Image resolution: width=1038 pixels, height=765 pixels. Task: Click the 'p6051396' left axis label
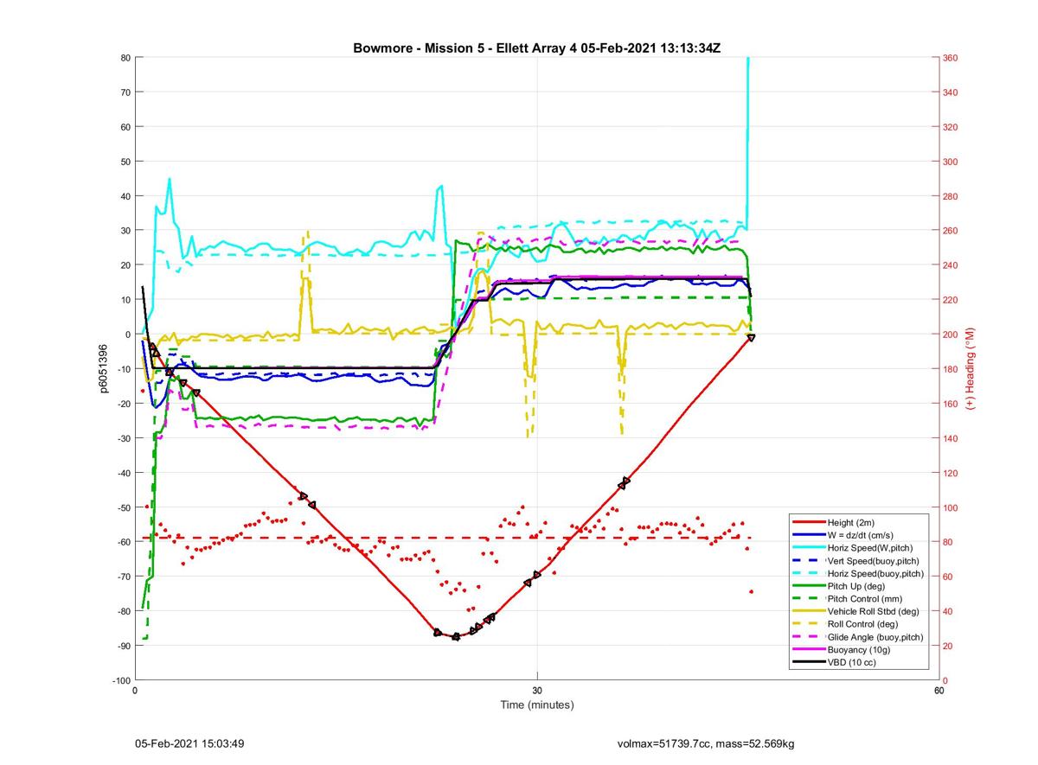pos(101,369)
